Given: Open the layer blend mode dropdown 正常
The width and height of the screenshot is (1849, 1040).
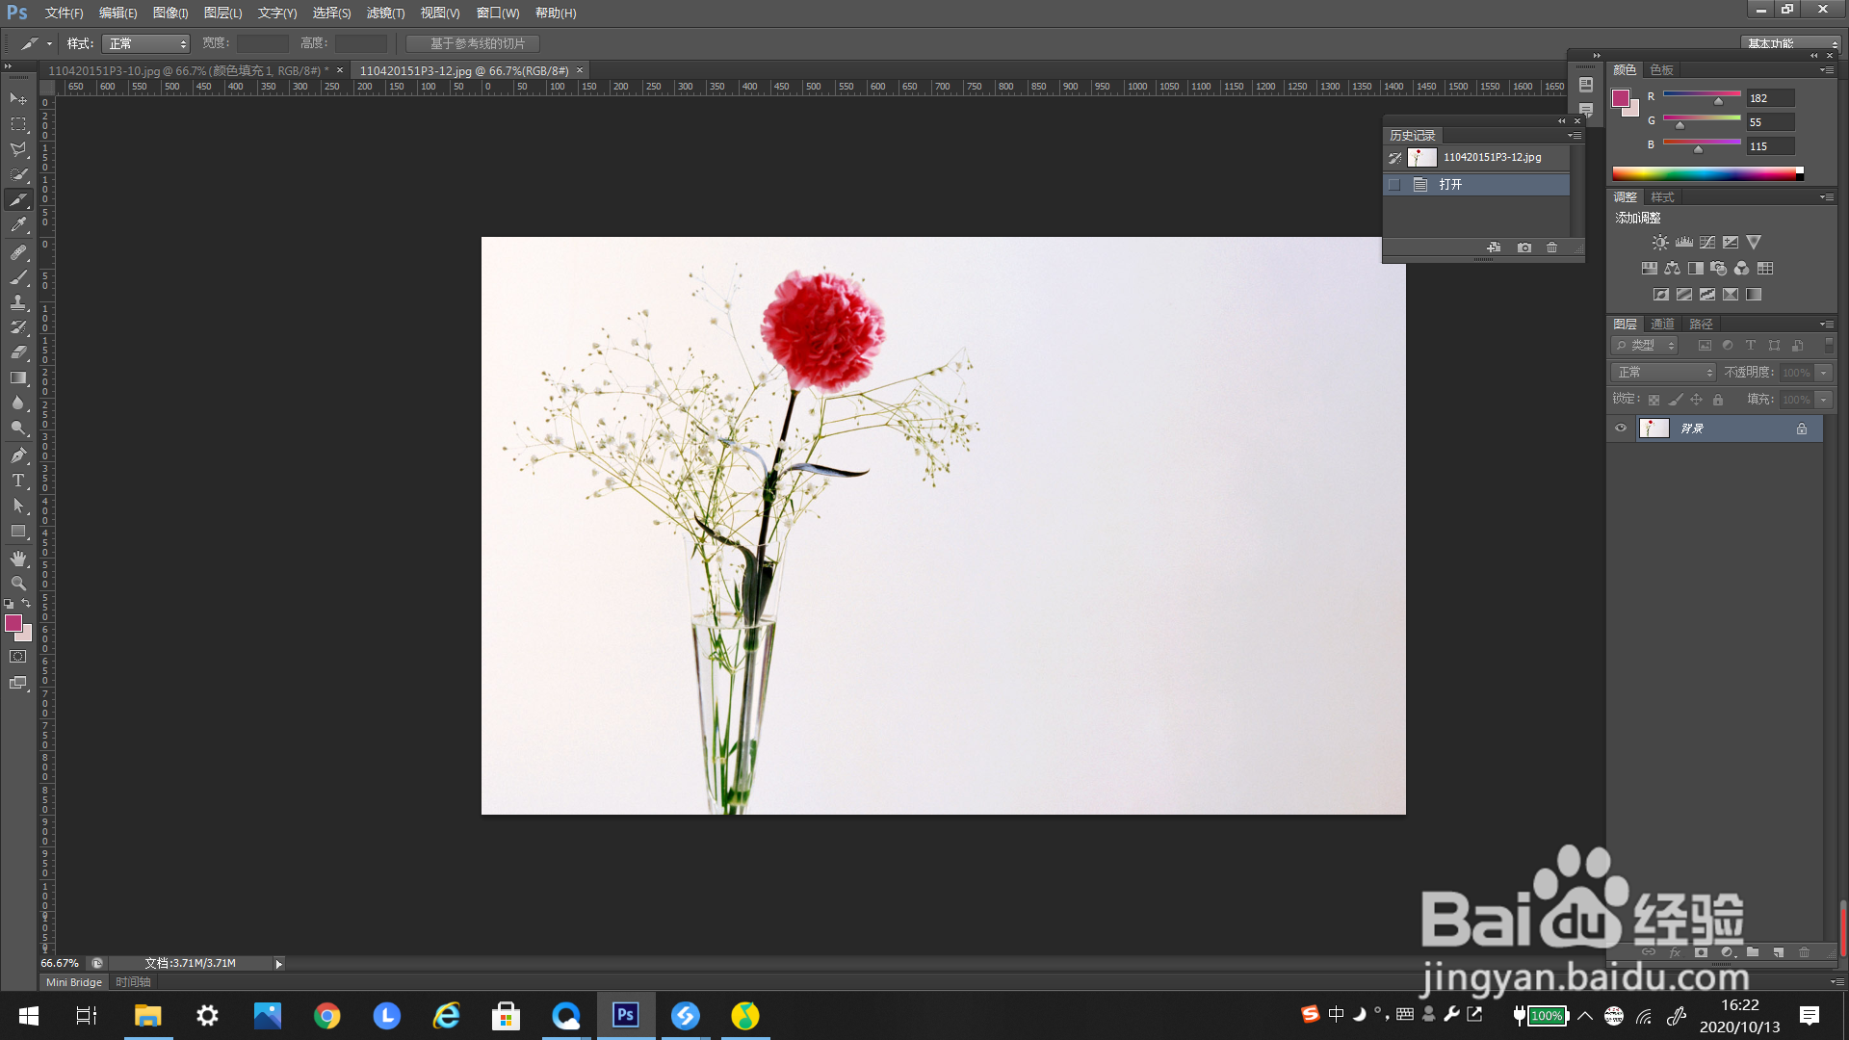Looking at the screenshot, I should 1664,373.
